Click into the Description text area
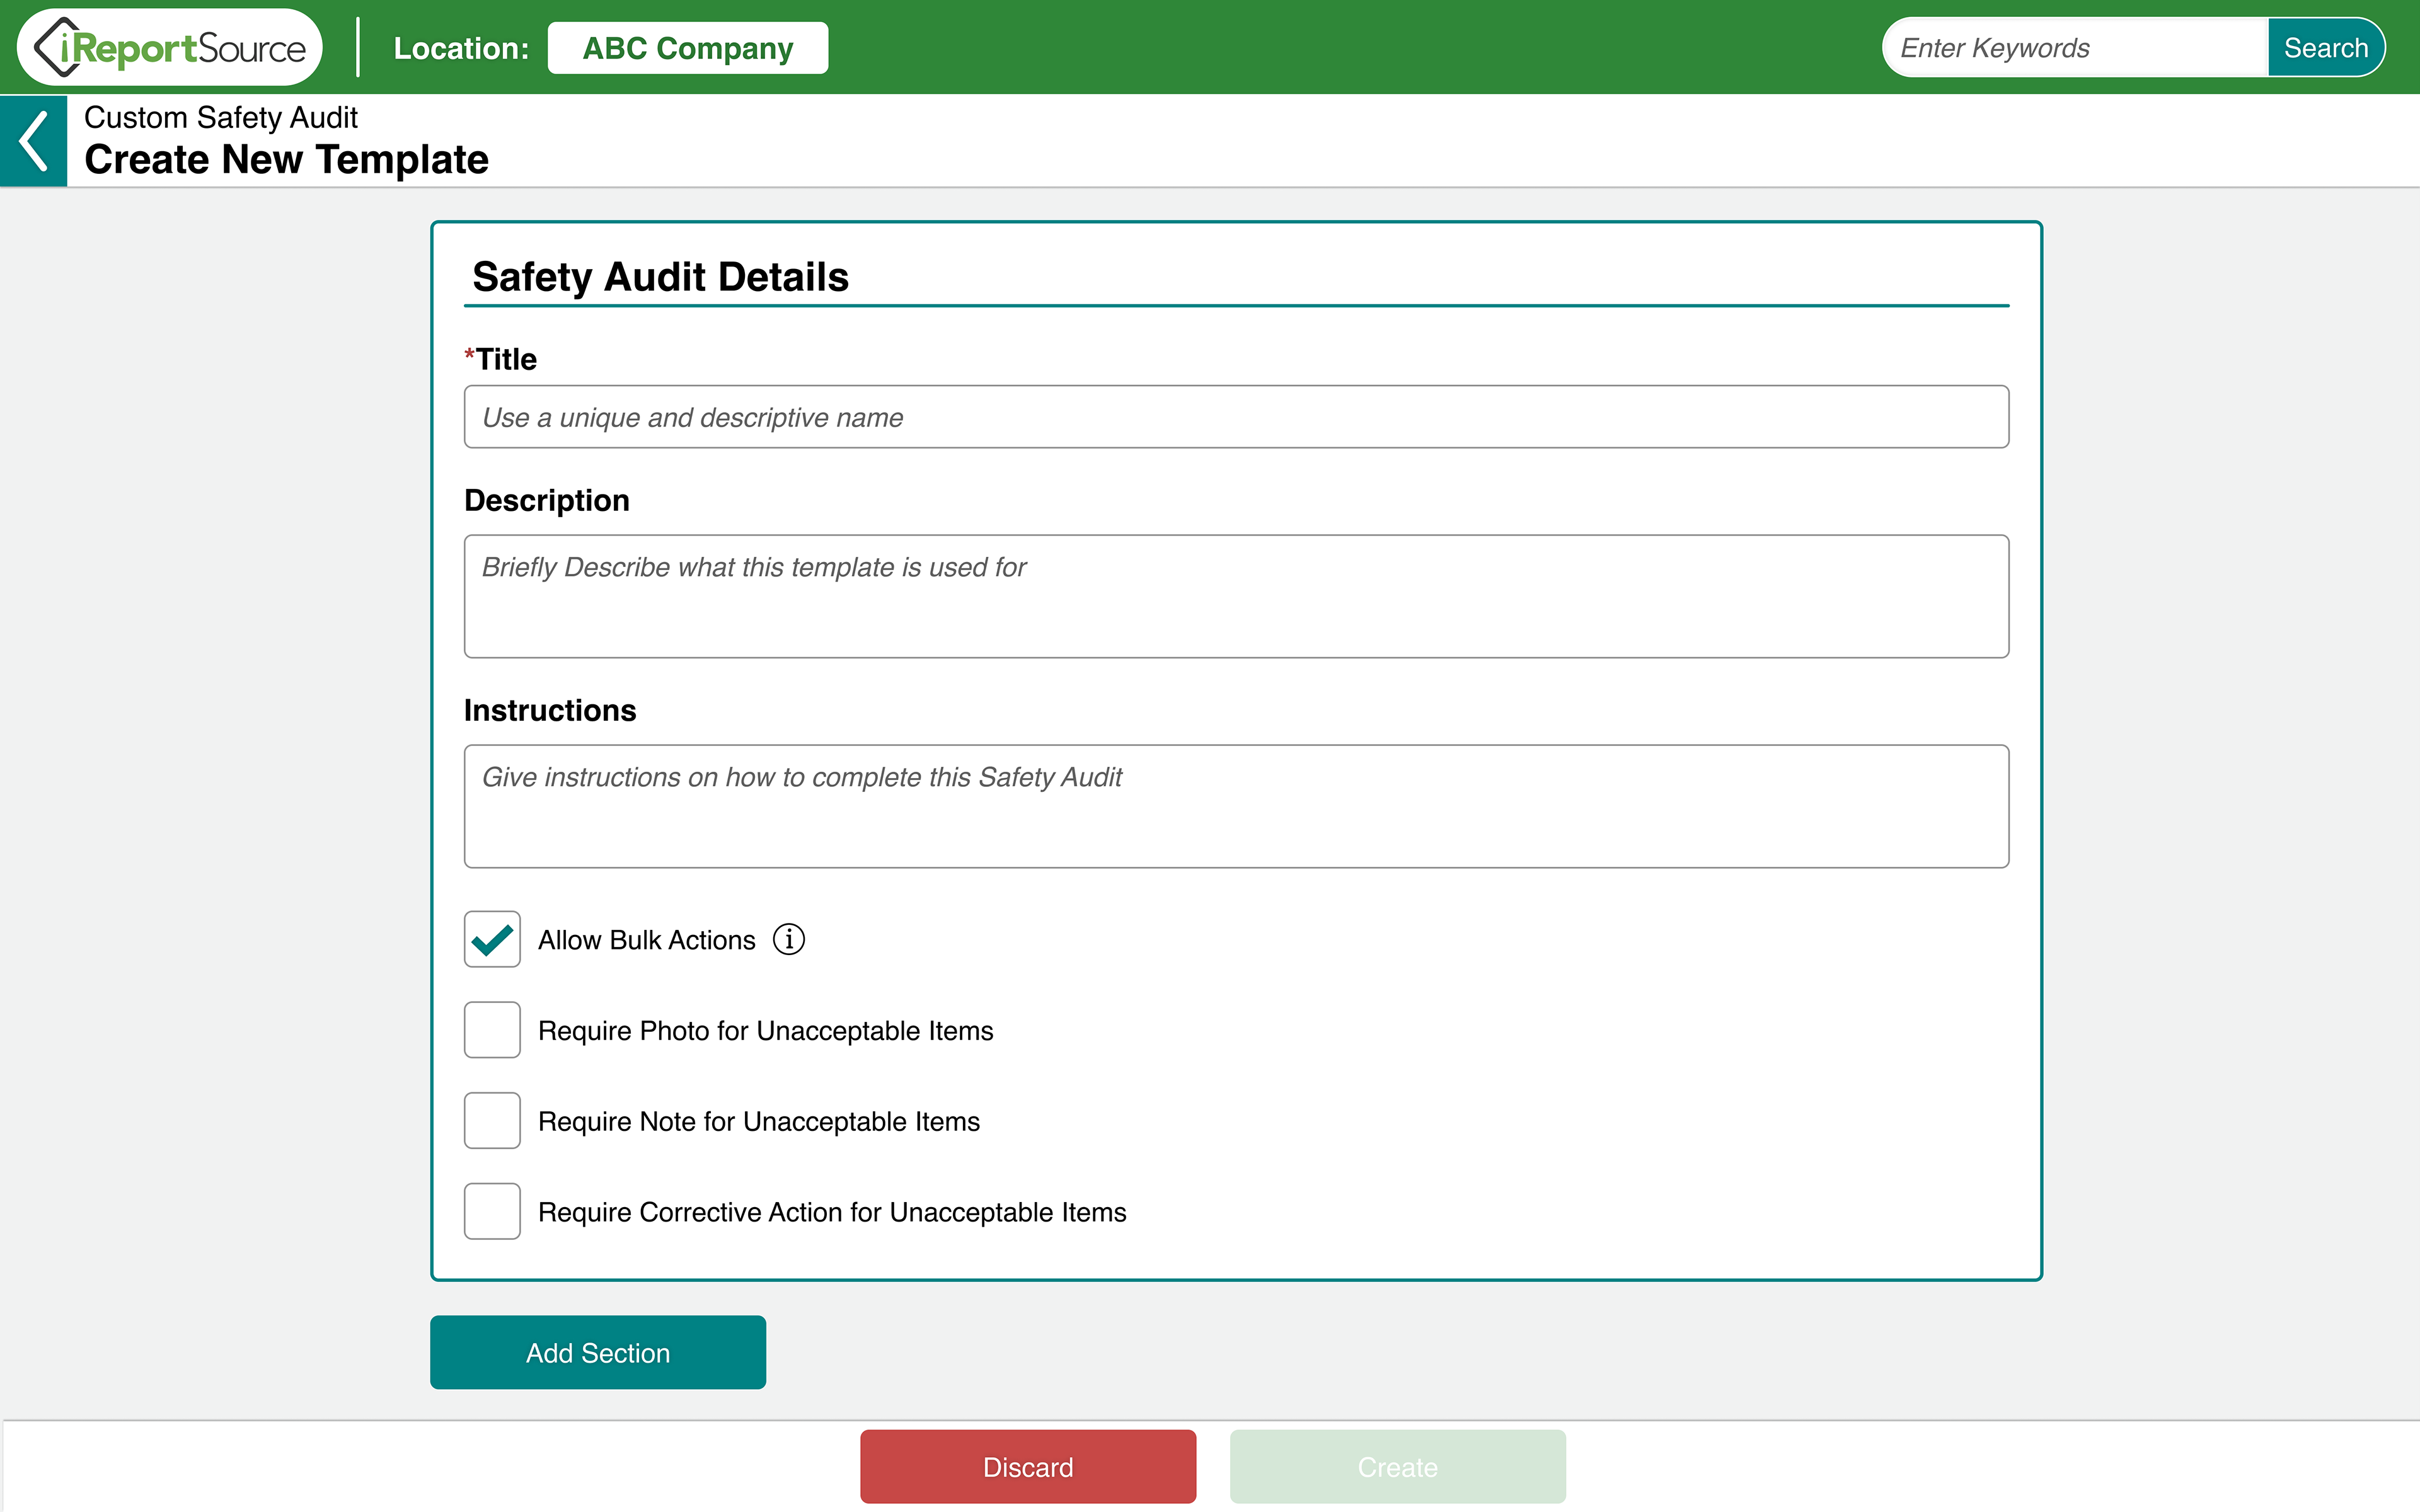Viewport: 2420px width, 1512px height. point(1236,596)
